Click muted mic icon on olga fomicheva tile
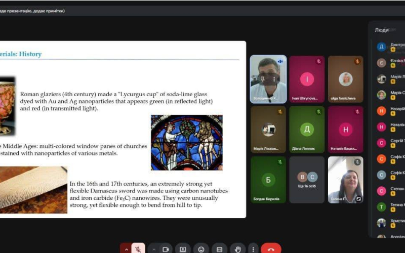The width and height of the screenshot is (405, 253). click(357, 61)
